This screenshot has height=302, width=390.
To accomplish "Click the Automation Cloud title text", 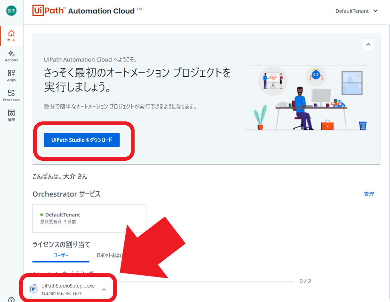I will (101, 11).
